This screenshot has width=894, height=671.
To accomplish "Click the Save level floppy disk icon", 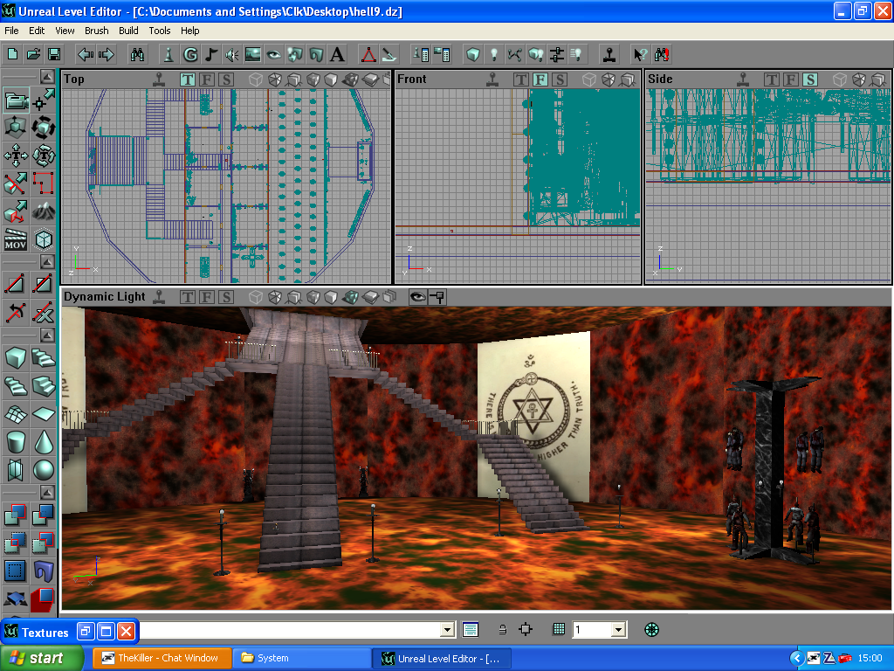I will (x=54, y=54).
